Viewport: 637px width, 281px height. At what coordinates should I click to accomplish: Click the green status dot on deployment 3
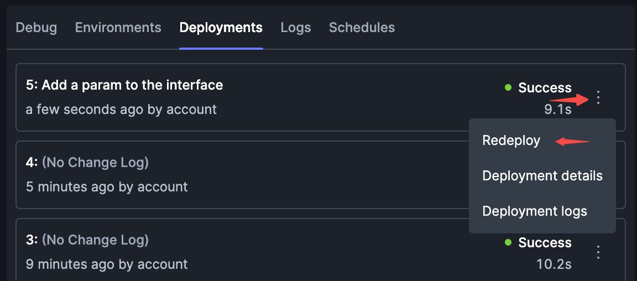point(508,242)
